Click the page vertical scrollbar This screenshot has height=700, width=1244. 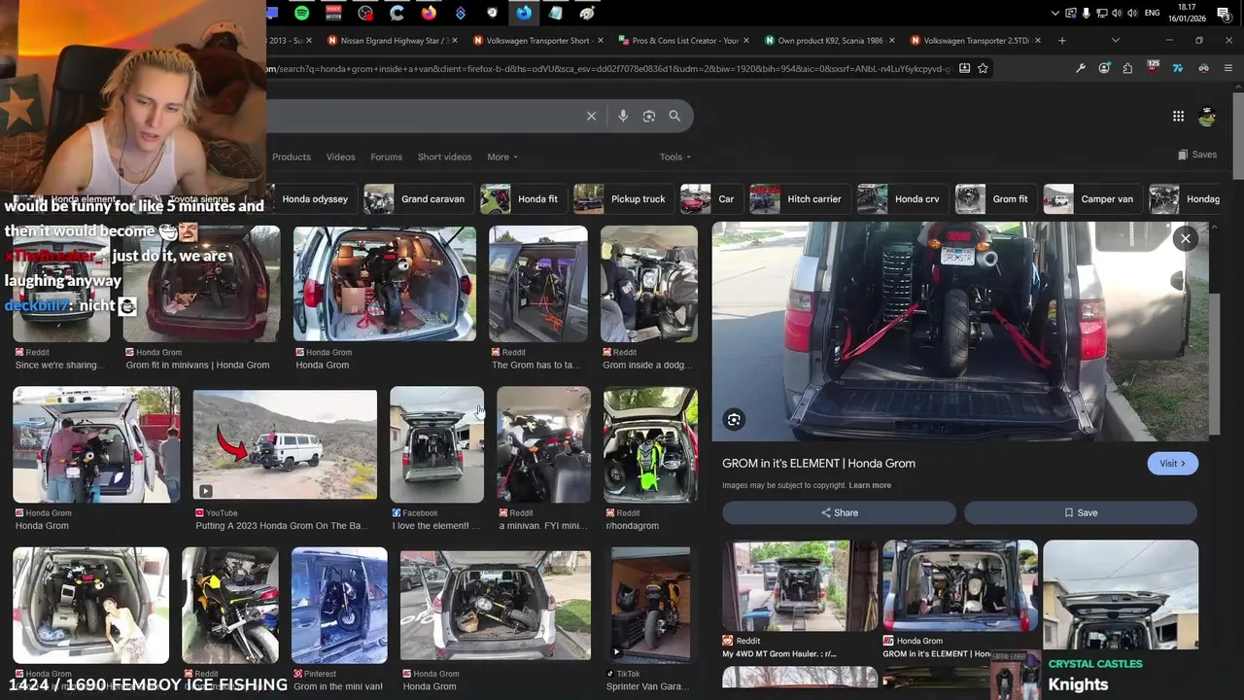click(1238, 136)
